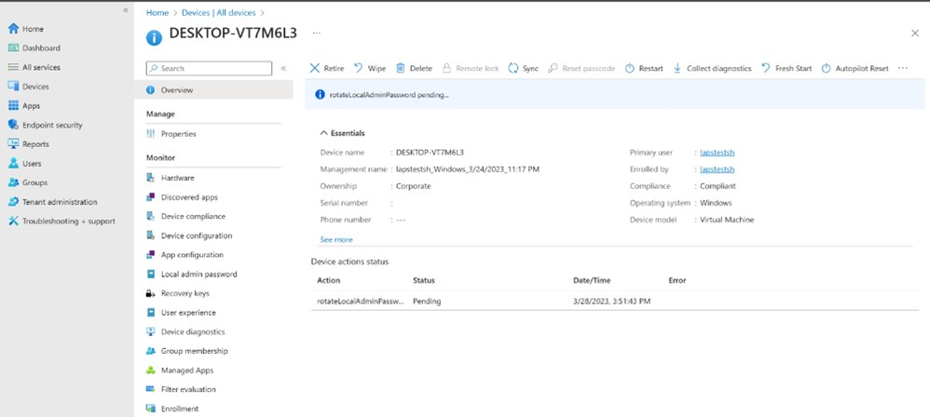Run Autopilot Reset
Screen dimensions: 930x417
(x=855, y=69)
